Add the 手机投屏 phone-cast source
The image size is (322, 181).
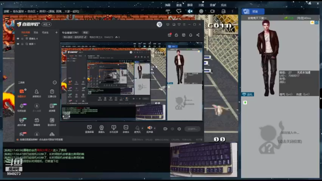(x=114, y=129)
